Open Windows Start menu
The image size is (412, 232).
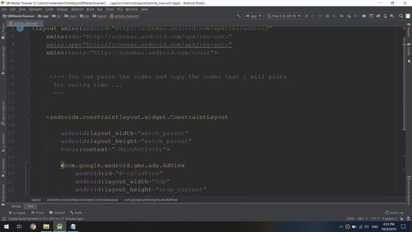tap(6, 226)
